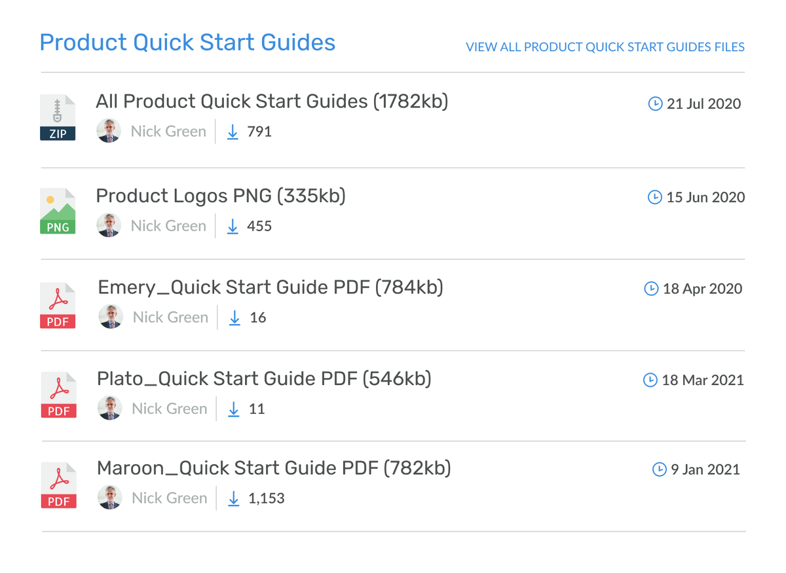Image resolution: width=786 pixels, height=573 pixels.
Task: Click Nick Green name under Maroon guide
Action: point(169,498)
